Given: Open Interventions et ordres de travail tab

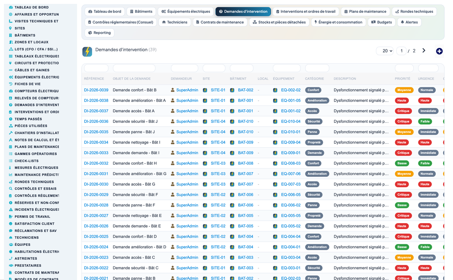Looking at the screenshot, I should pos(306,12).
